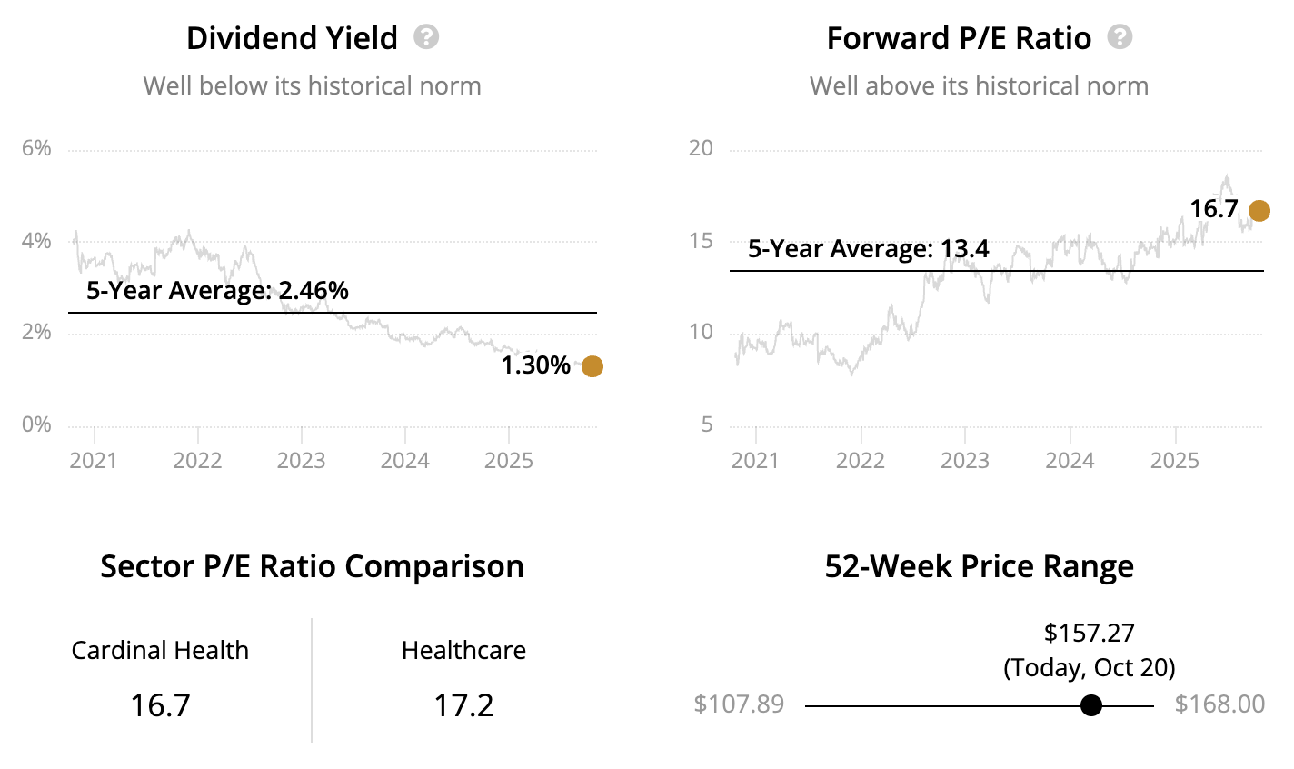Click the 5-Year Average: 2.46% label
This screenshot has width=1294, height=769.
point(217,291)
